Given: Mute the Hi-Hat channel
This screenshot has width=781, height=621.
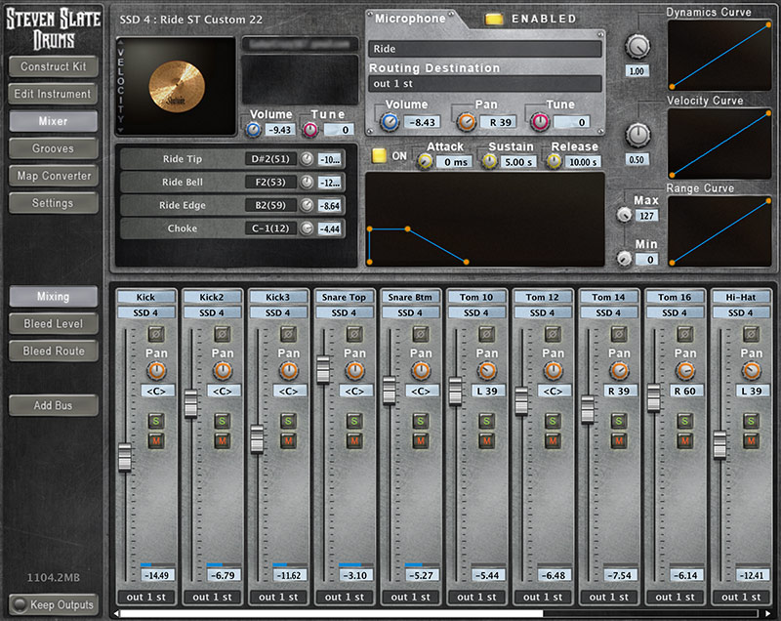Looking at the screenshot, I should point(751,440).
